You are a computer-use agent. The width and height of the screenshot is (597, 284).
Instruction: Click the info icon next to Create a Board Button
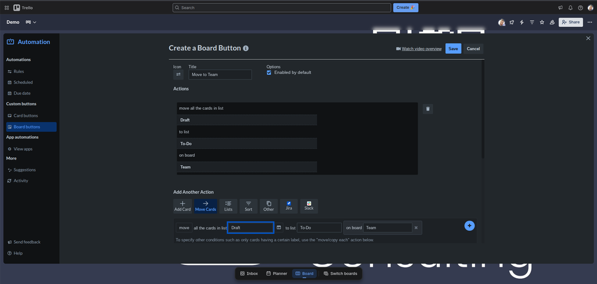pos(246,48)
